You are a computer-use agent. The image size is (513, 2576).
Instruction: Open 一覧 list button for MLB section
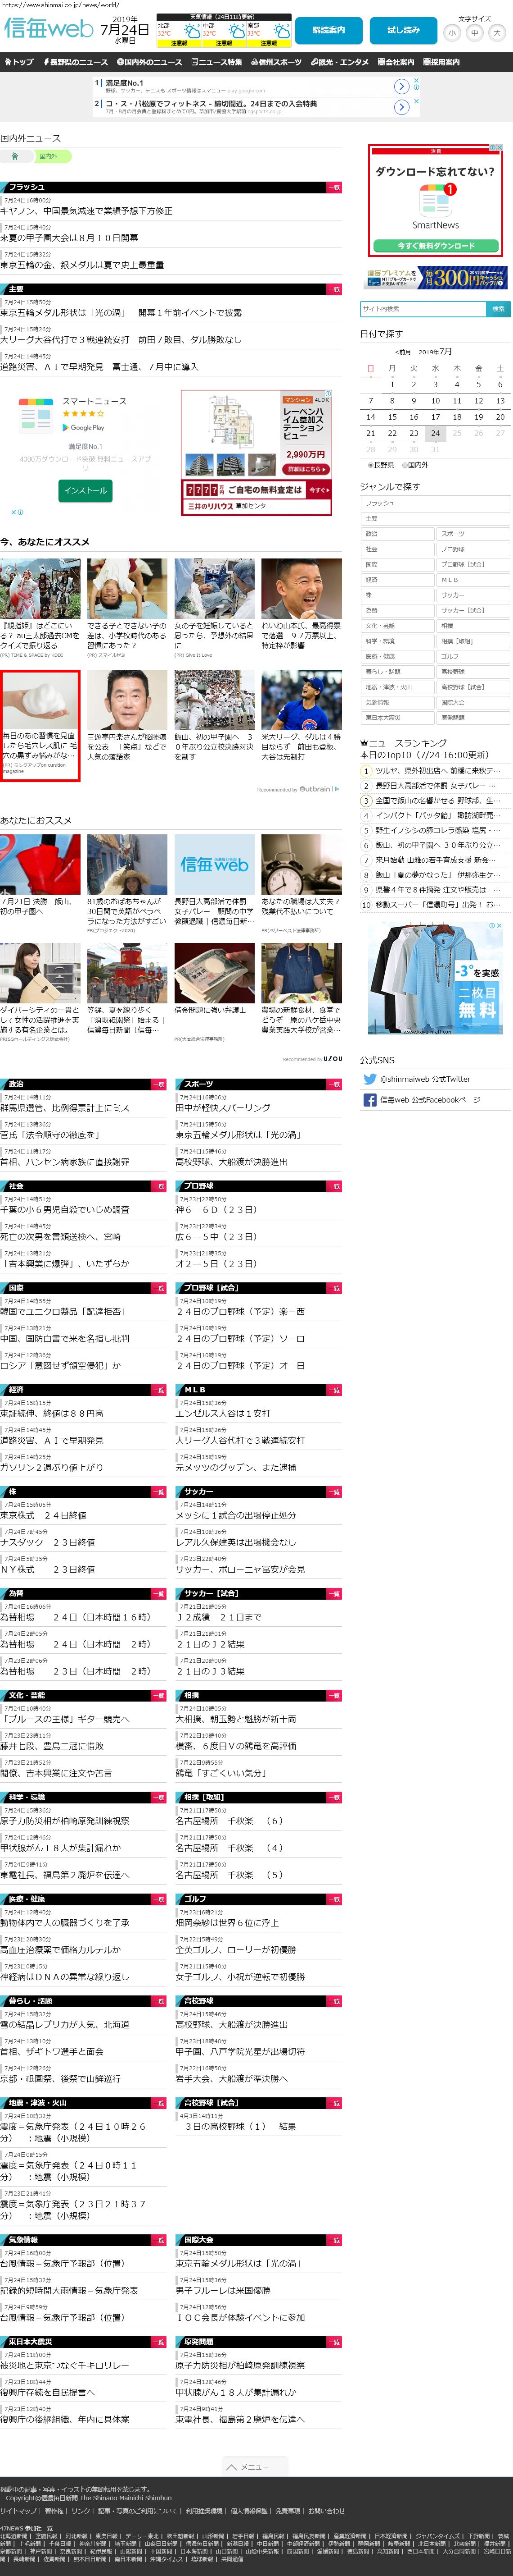[x=334, y=1390]
